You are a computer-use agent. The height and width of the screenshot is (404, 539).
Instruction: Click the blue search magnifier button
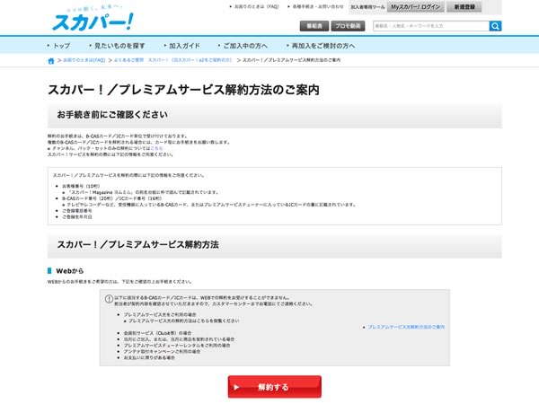(x=495, y=26)
